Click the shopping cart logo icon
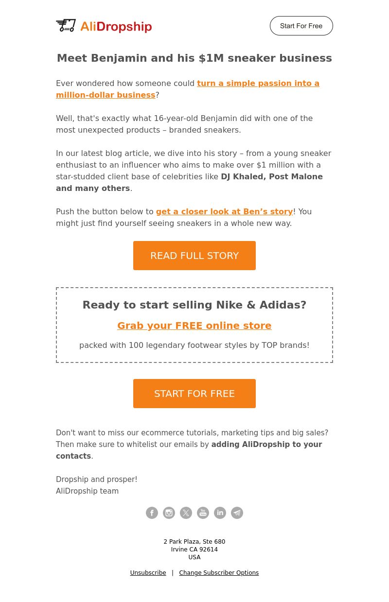389x602 pixels. click(66, 25)
